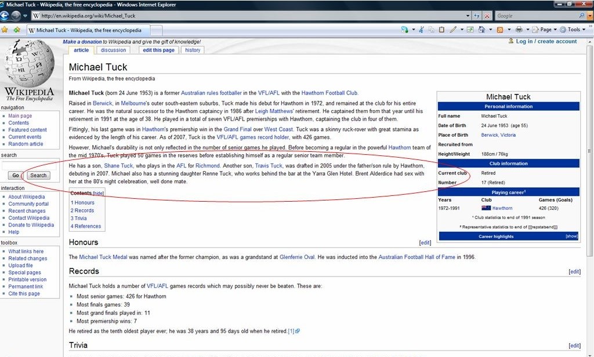Click the scrollbar up arrow

click(x=590, y=41)
